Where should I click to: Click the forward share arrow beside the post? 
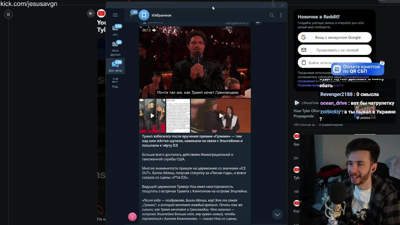(258, 22)
